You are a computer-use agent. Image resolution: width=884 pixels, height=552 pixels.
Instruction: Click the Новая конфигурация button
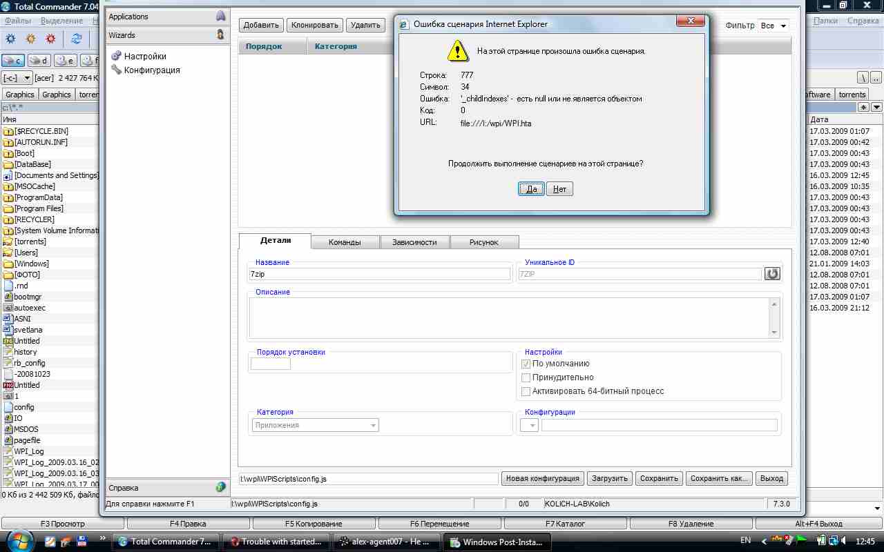(x=542, y=478)
